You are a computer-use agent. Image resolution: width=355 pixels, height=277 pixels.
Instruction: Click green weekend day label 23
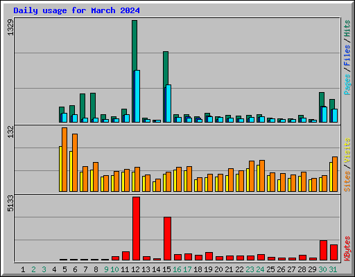tap(250, 269)
